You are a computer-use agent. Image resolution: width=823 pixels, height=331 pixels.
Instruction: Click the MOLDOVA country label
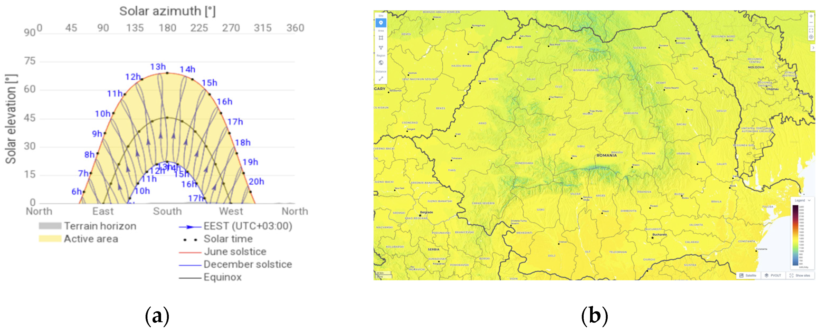tap(756, 67)
